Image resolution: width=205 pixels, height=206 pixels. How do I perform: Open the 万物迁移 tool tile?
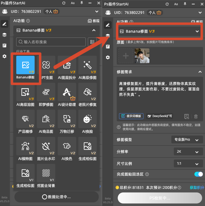point(67,119)
